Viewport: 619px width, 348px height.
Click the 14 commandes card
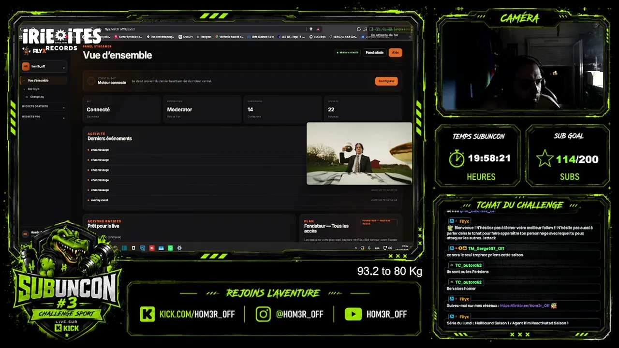click(283, 109)
